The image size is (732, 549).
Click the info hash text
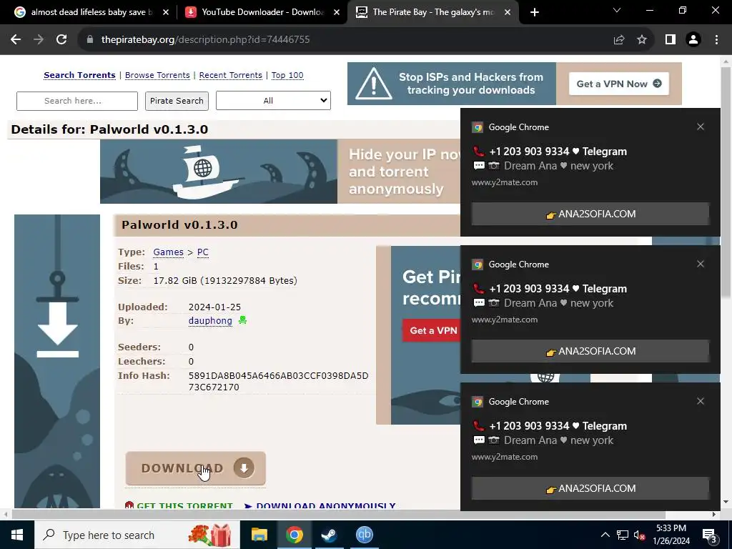point(278,382)
